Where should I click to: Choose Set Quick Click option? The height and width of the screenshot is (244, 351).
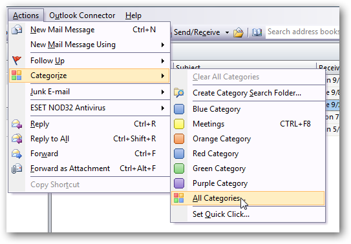click(x=248, y=214)
